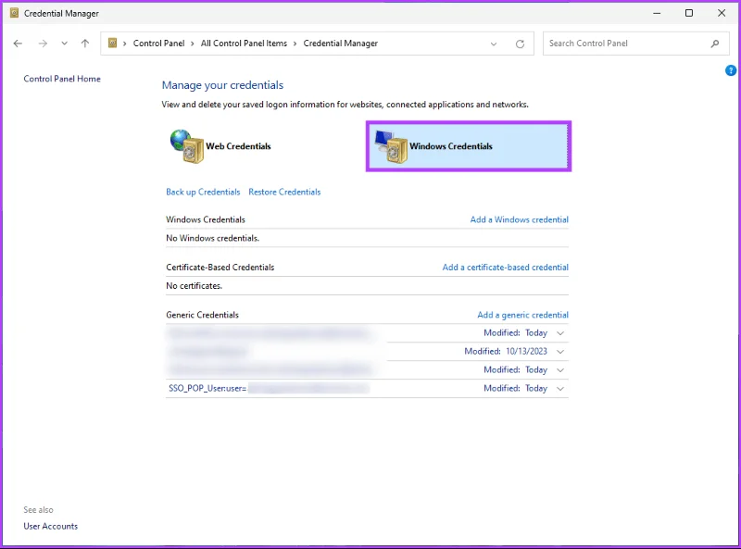Maximize the Credential Manager window

pyautogui.click(x=689, y=13)
